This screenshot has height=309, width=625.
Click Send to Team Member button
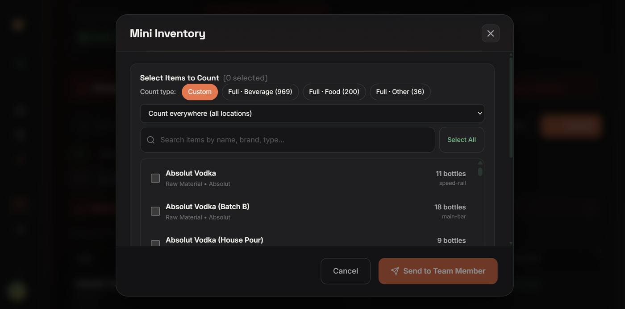point(438,271)
